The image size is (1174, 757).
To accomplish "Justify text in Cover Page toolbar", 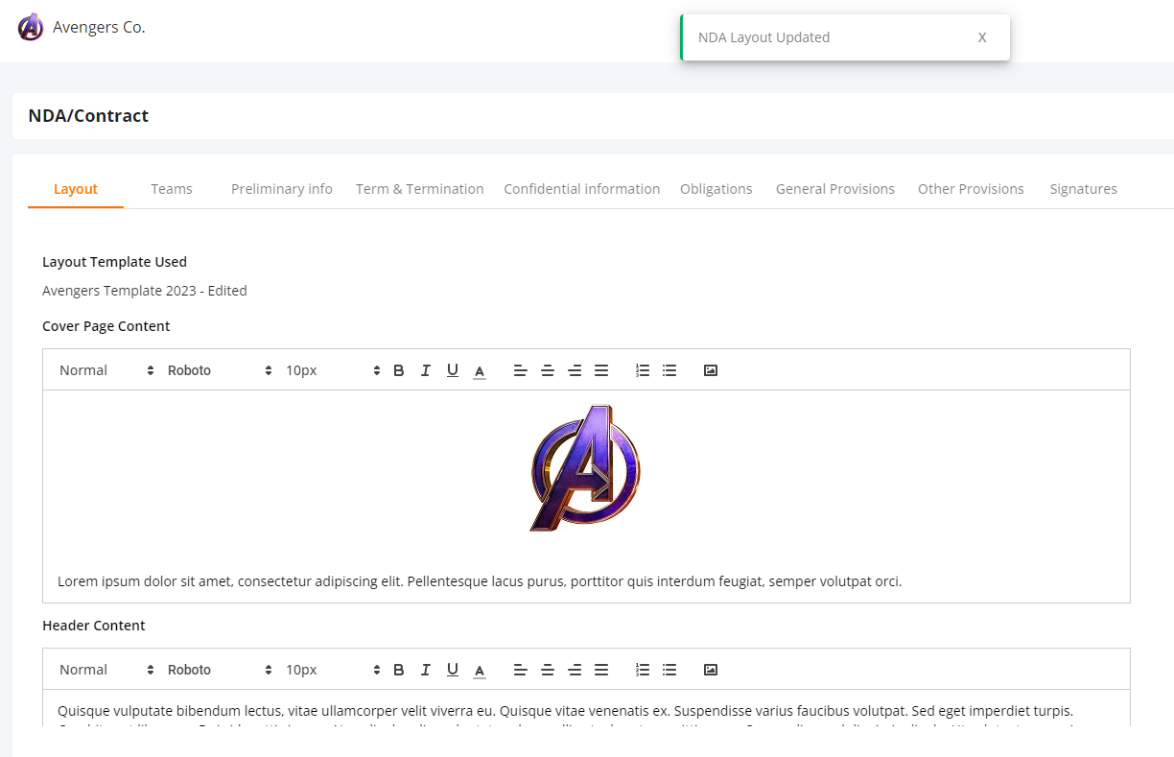I will pyautogui.click(x=601, y=370).
